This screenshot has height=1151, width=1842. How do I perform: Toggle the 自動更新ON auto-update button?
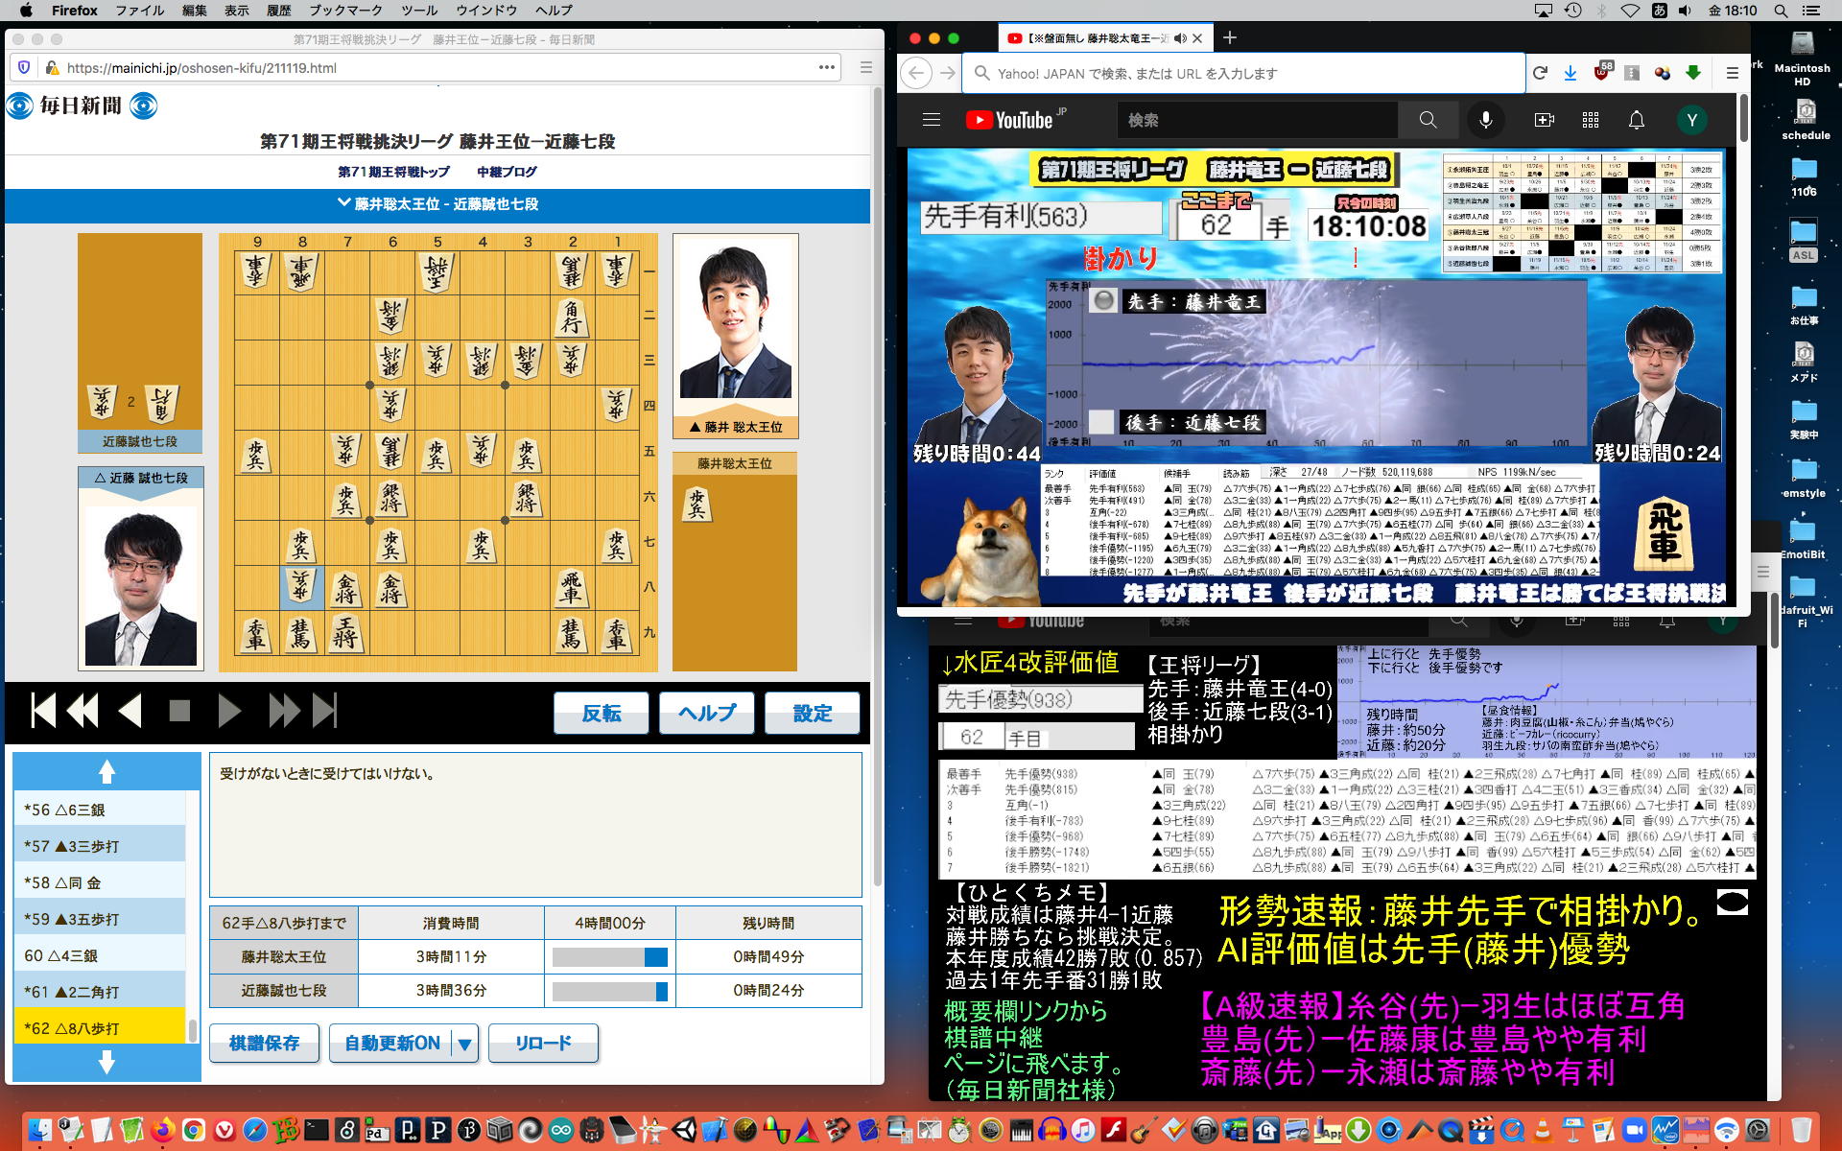(391, 1043)
